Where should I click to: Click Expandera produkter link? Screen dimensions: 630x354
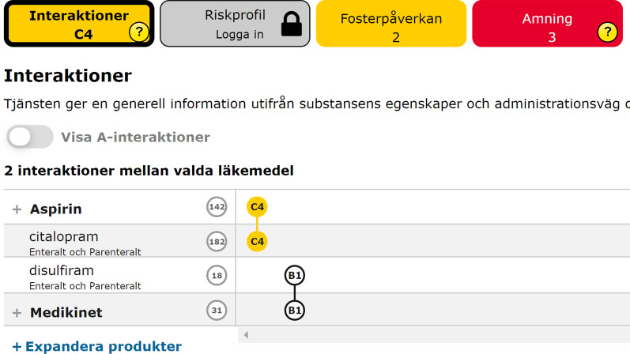pos(96,346)
